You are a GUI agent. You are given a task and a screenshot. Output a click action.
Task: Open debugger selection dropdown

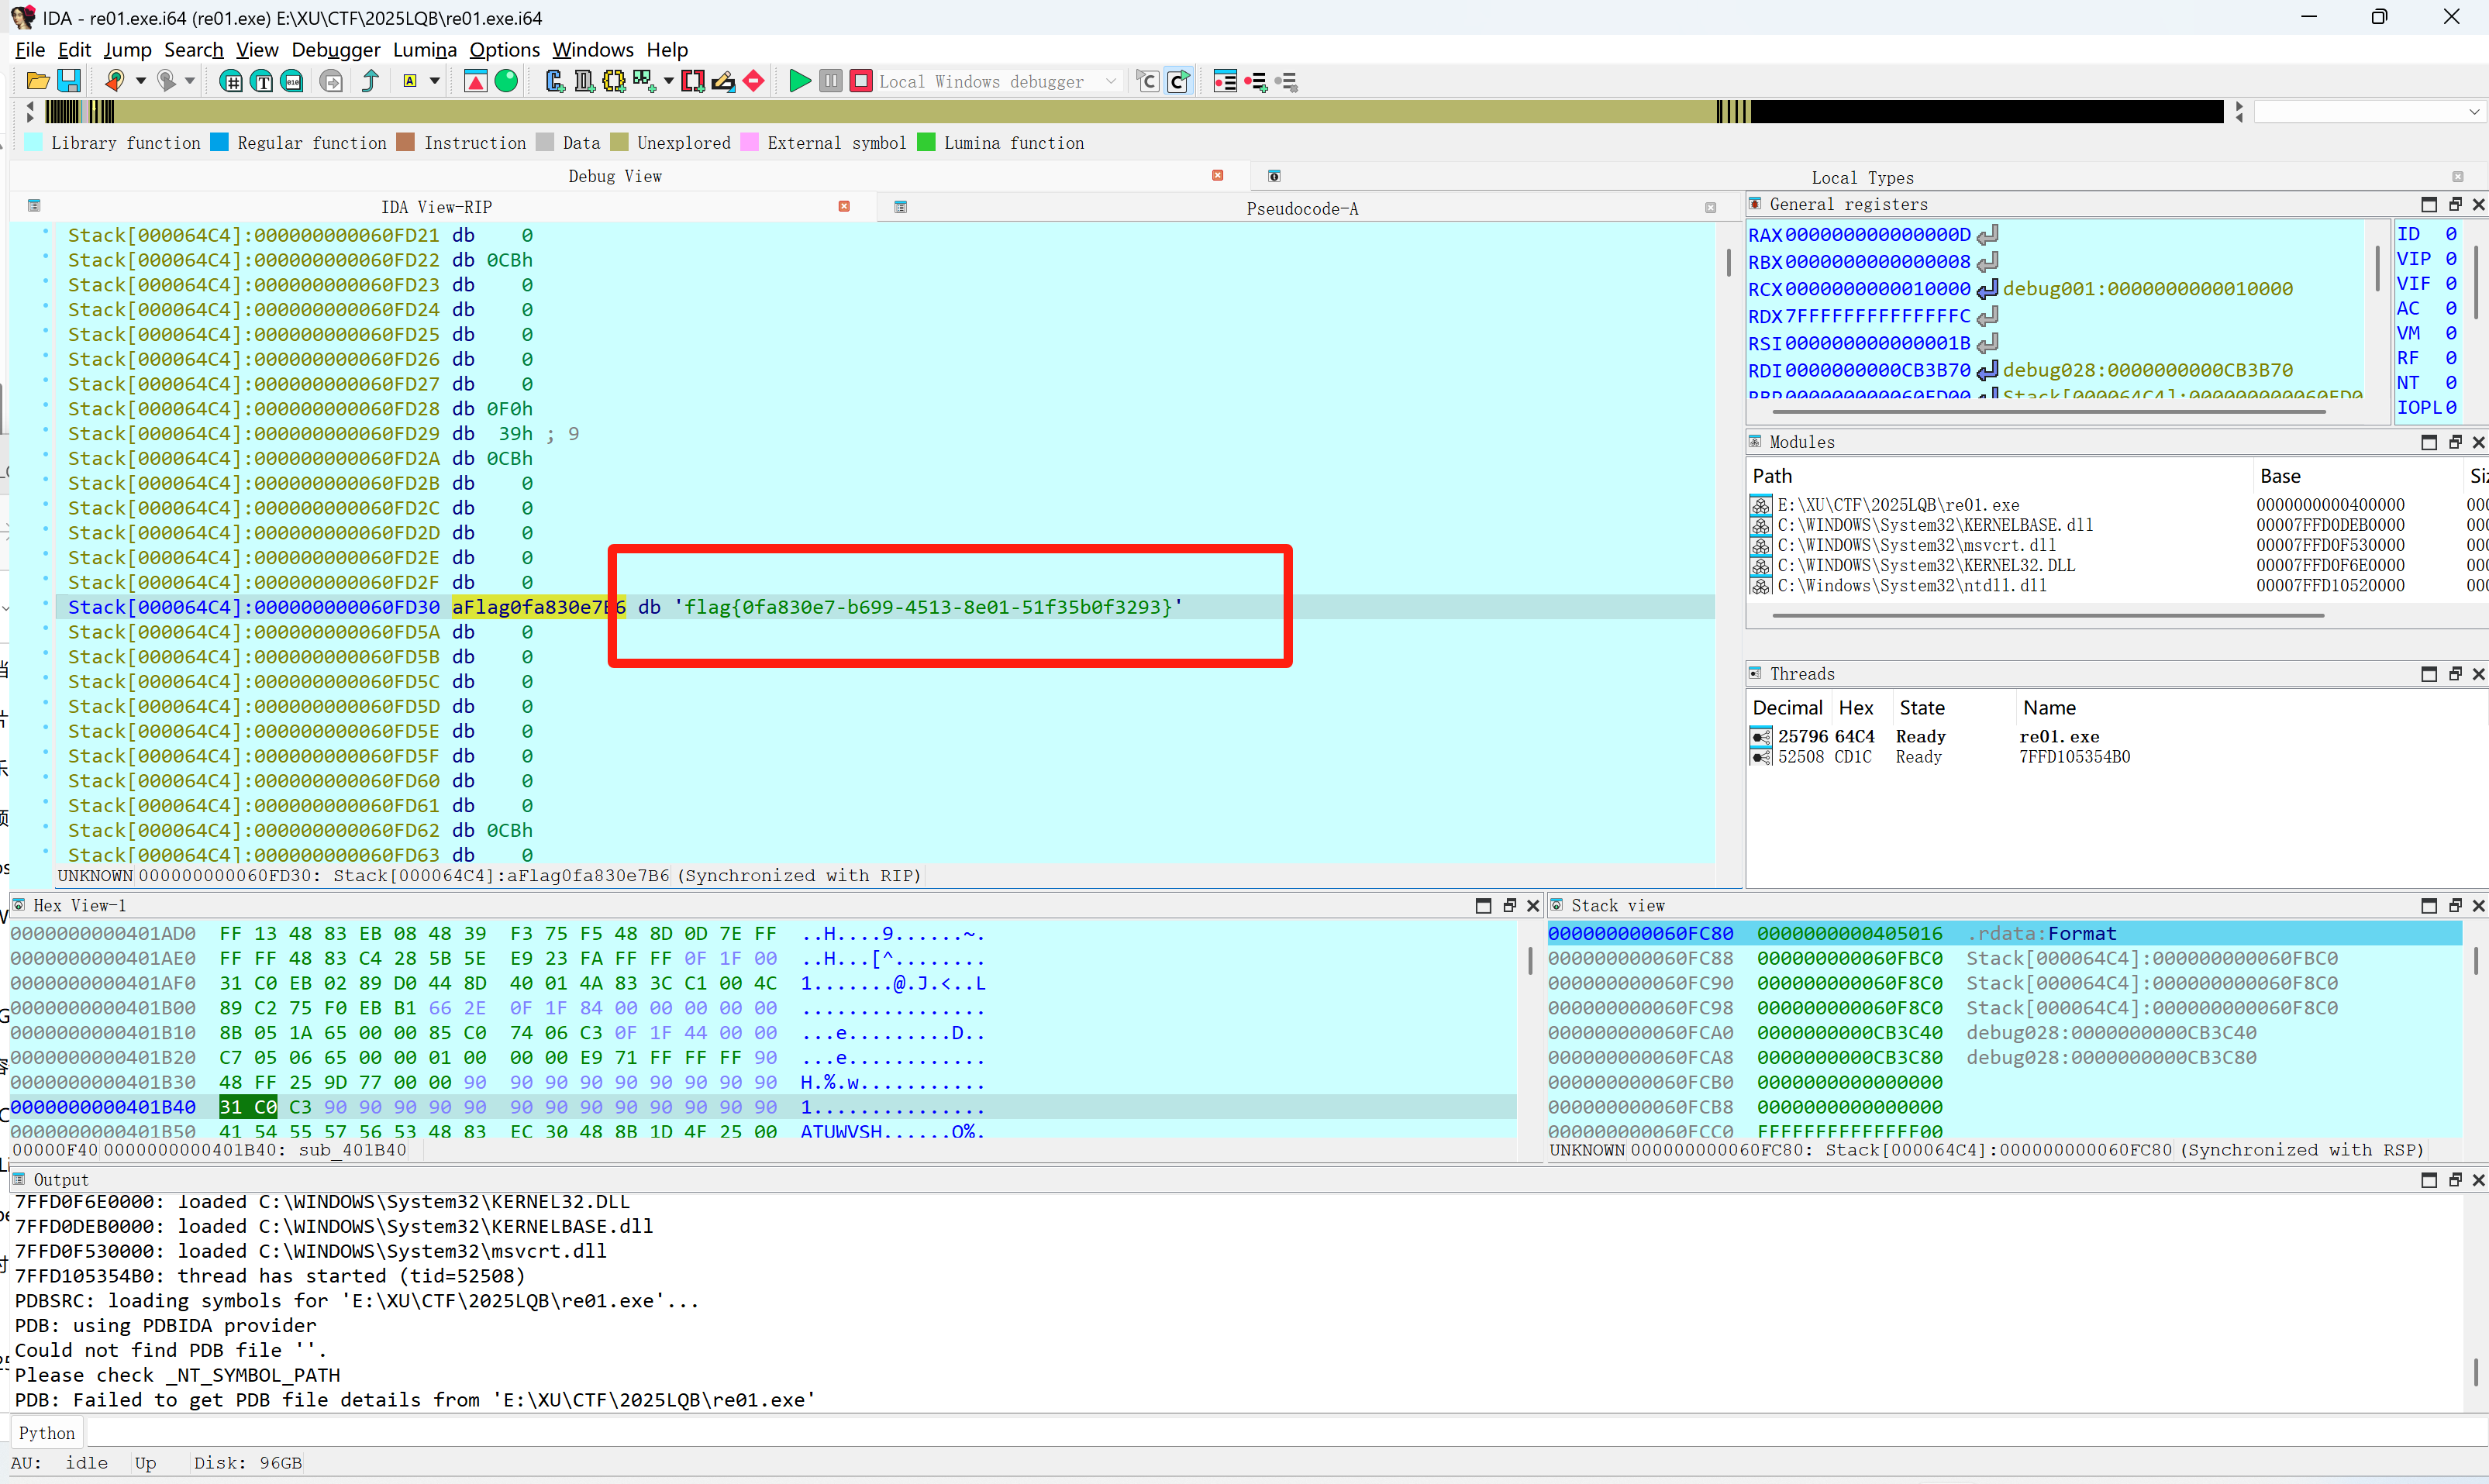click(x=1110, y=82)
